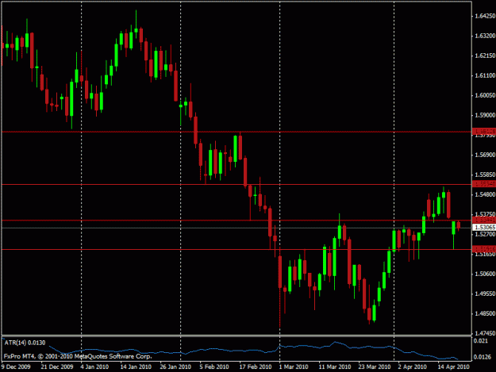Click the 5 Feb 2010 date label
Viewport: 496px width, 372px height.
tap(214, 366)
